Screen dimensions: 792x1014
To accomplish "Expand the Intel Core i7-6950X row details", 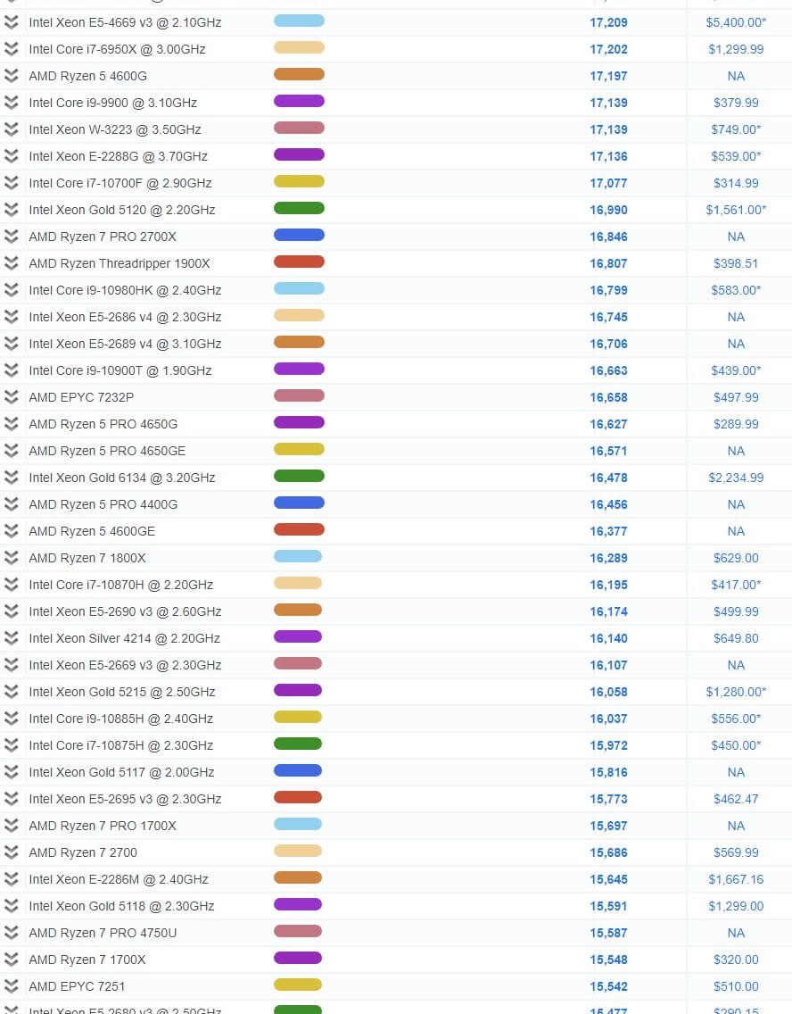I will pos(11,49).
